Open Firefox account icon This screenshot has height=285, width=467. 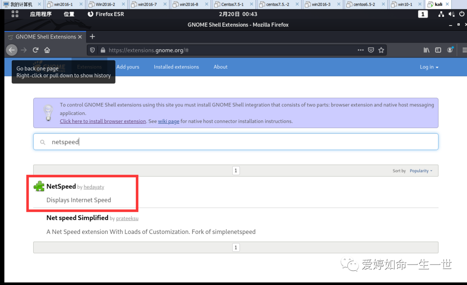click(x=450, y=50)
